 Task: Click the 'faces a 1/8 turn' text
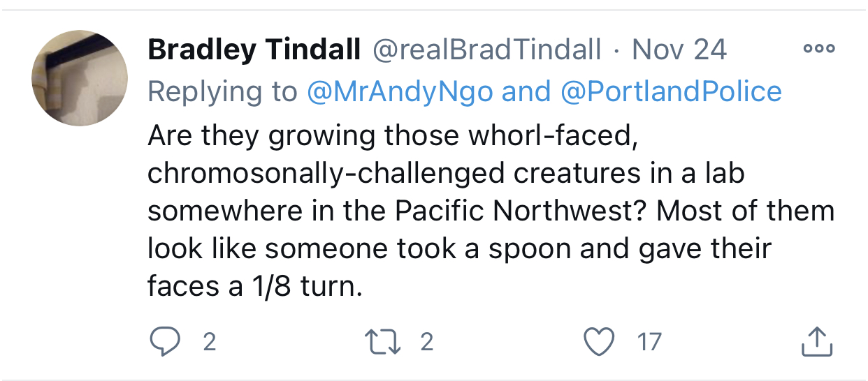coord(255,286)
